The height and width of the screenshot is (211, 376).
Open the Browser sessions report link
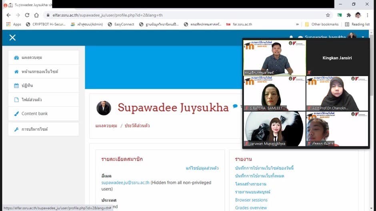(x=251, y=200)
